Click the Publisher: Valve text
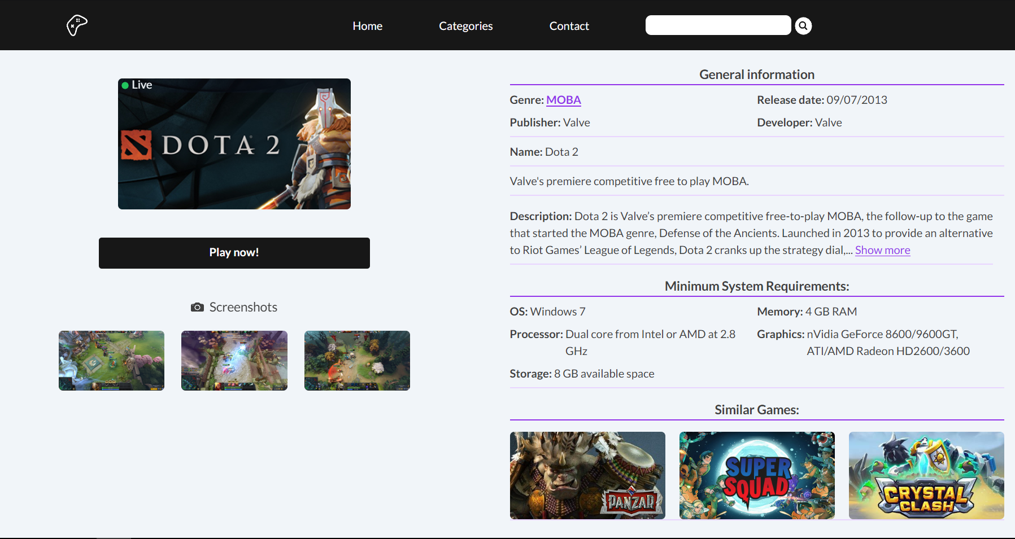The height and width of the screenshot is (539, 1015). pos(550,122)
